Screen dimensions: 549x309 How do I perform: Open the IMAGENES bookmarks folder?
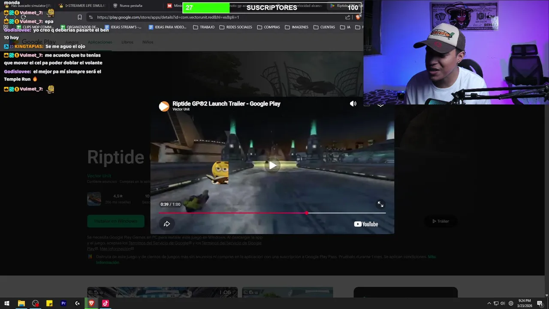296,27
